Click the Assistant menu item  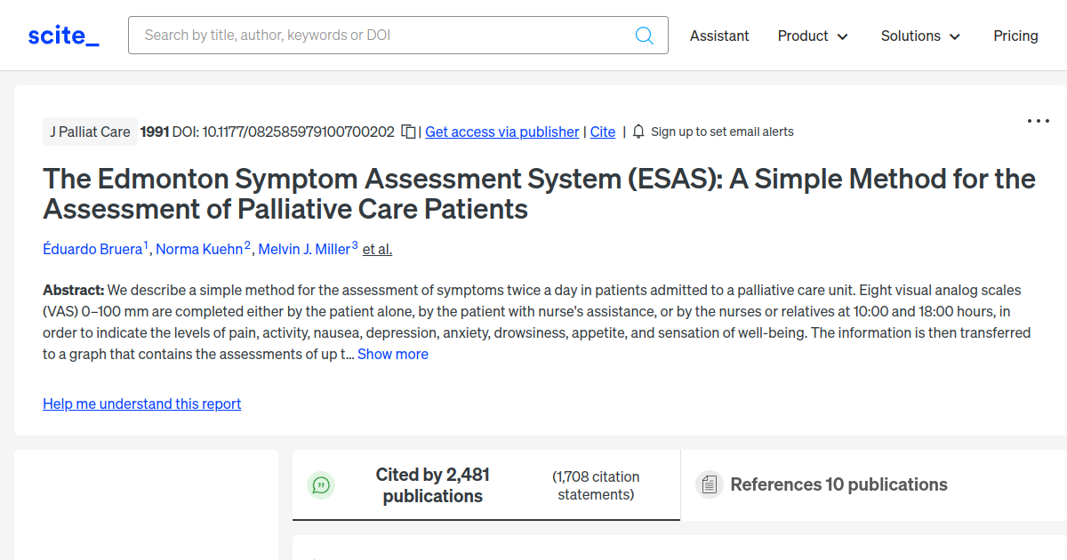pyautogui.click(x=719, y=36)
